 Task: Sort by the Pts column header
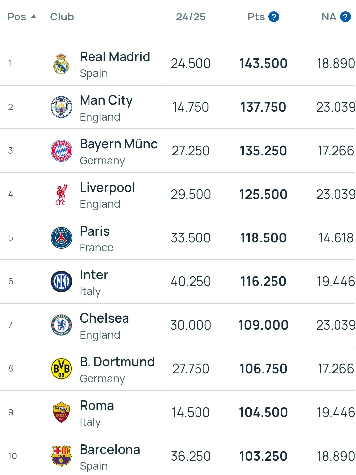click(x=256, y=17)
